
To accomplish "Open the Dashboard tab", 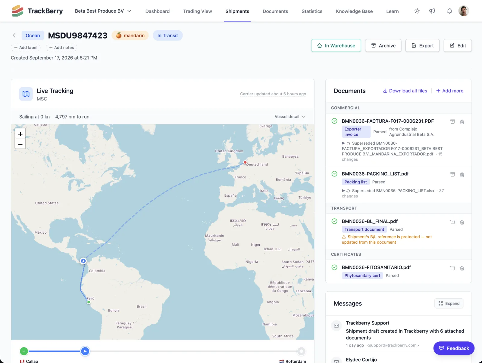I will (x=158, y=11).
